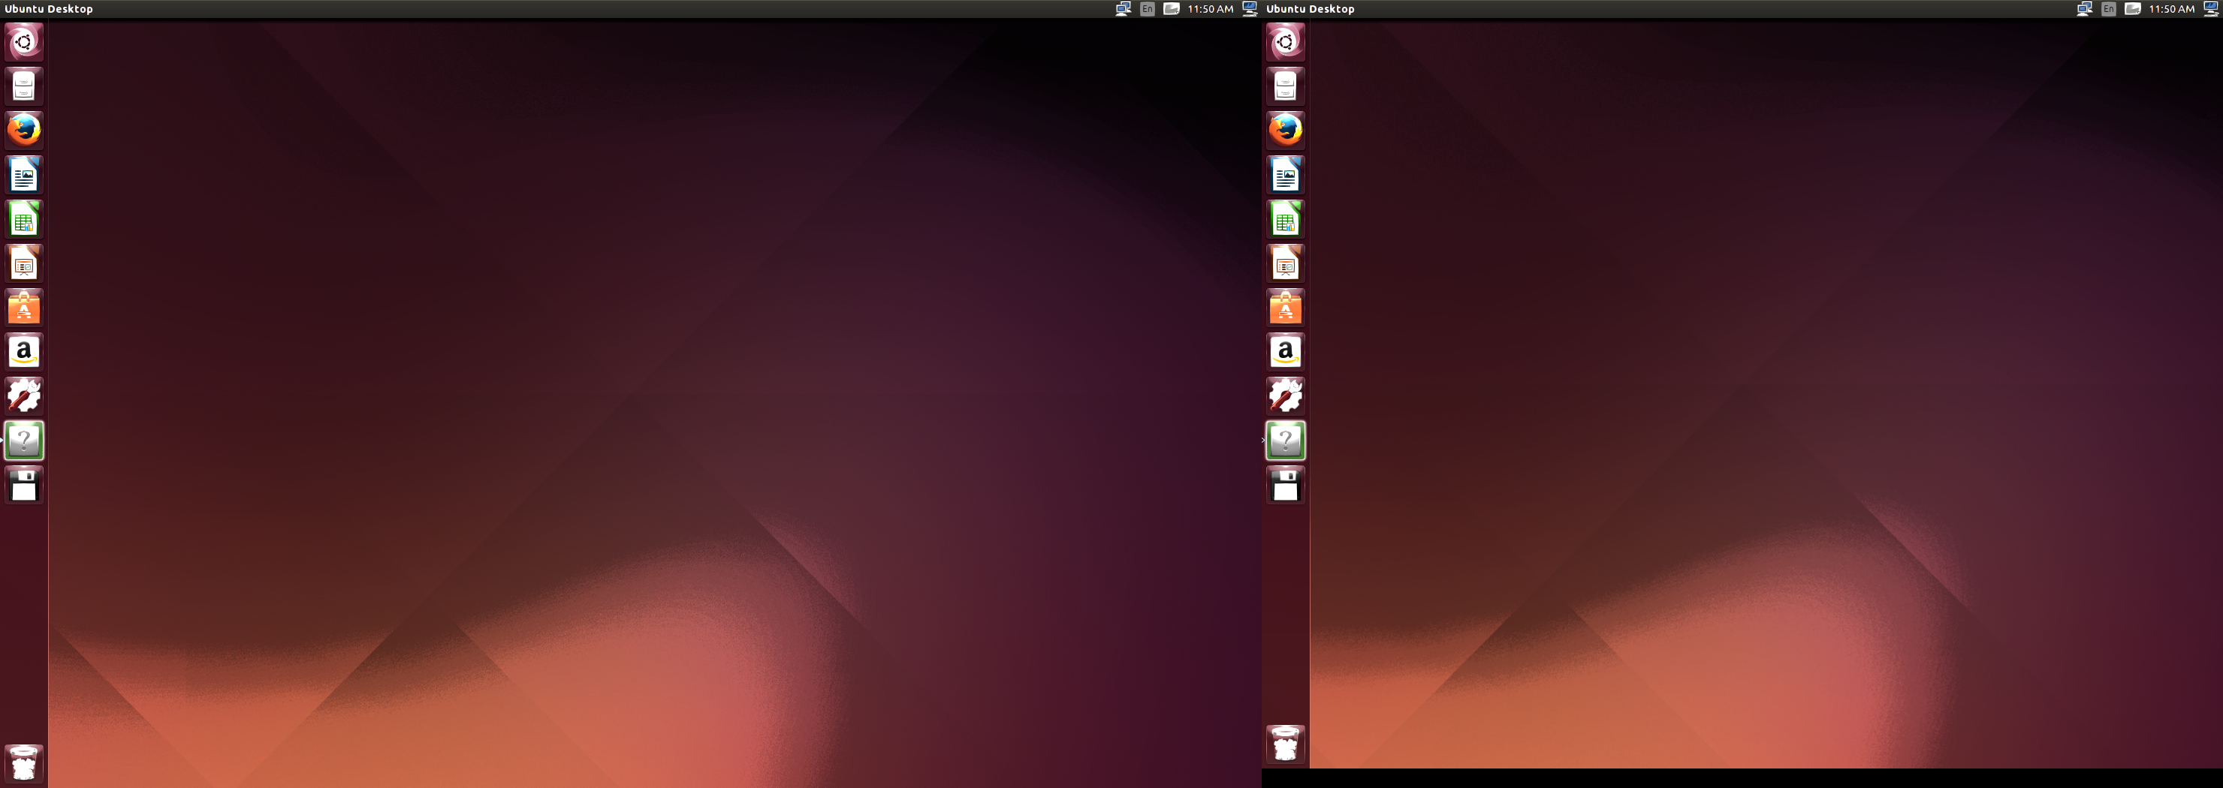Click the floppy disk icon in left launcher
The height and width of the screenshot is (788, 2223).
(24, 486)
